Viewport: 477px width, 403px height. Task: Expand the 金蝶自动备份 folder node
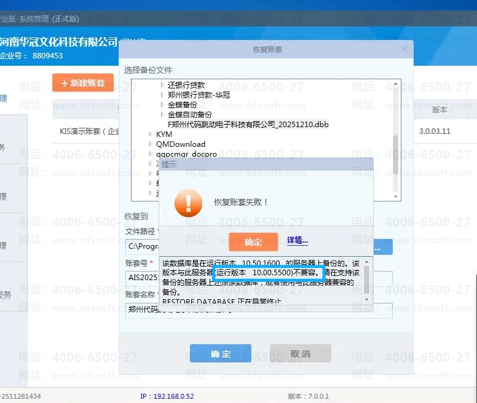(162, 115)
